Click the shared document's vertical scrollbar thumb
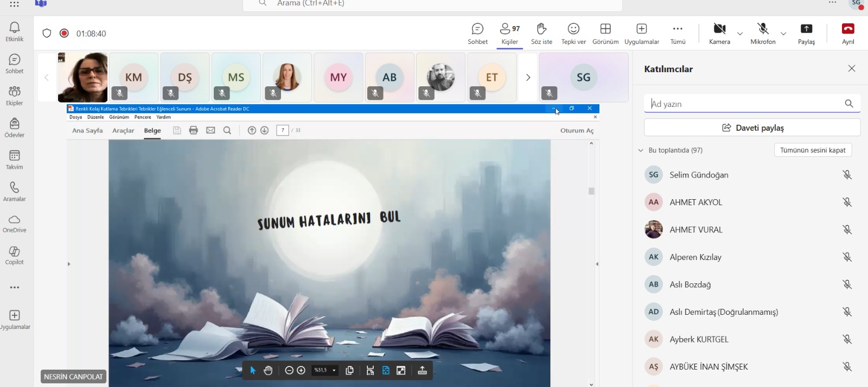 pyautogui.click(x=591, y=191)
